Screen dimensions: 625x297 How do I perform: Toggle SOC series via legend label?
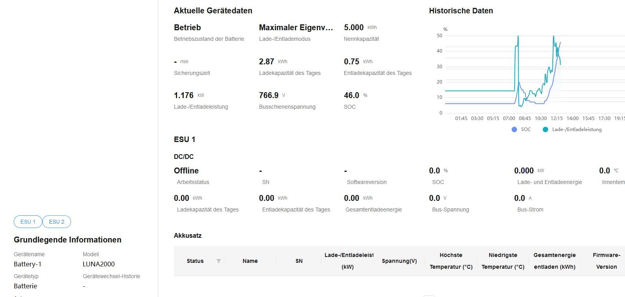(526, 129)
